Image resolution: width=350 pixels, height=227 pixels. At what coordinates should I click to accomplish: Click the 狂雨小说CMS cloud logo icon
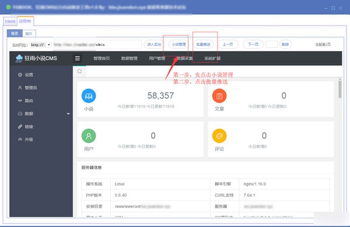tap(19, 58)
